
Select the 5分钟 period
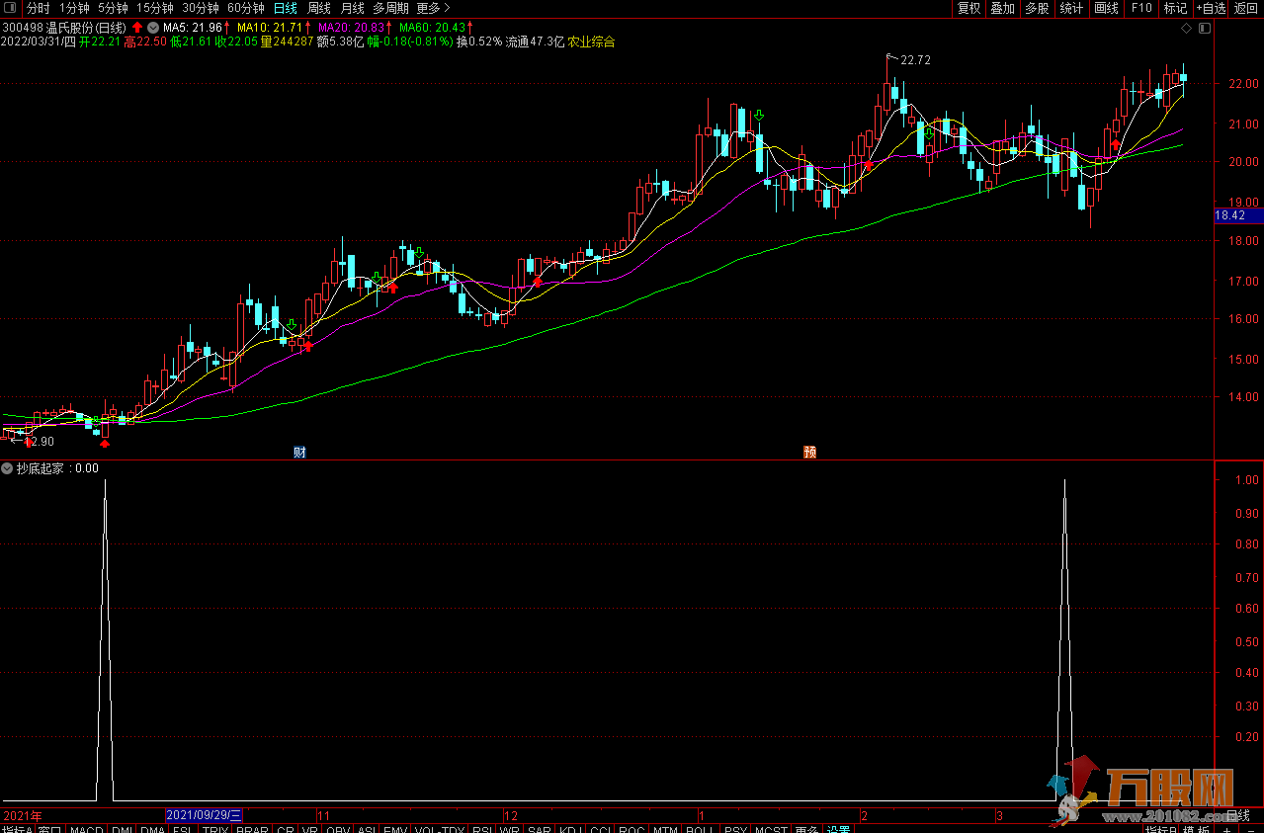[x=112, y=8]
